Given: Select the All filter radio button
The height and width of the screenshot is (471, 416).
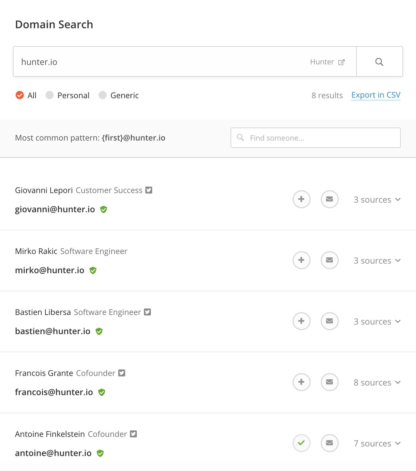Looking at the screenshot, I should point(20,95).
